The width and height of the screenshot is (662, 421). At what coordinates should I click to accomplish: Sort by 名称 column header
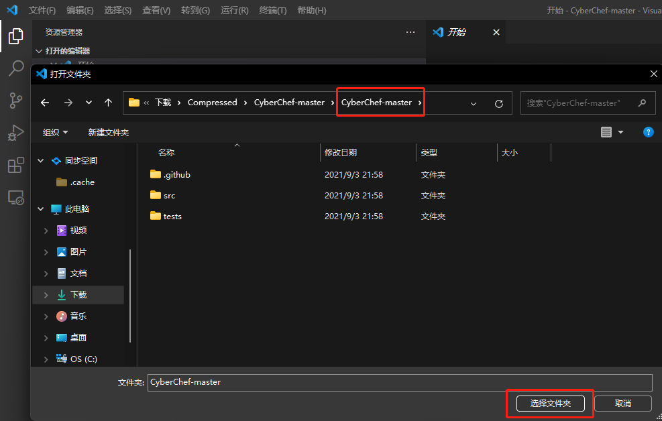click(x=166, y=153)
